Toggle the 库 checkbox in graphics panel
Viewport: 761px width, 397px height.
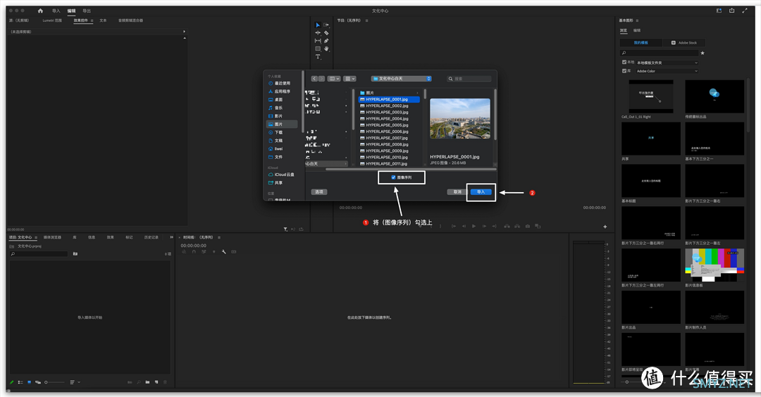[624, 70]
